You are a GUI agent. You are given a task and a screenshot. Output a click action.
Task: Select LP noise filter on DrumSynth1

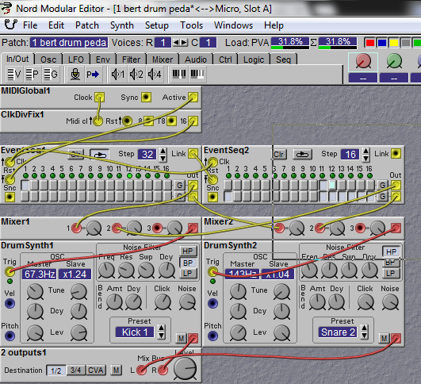coord(188,274)
